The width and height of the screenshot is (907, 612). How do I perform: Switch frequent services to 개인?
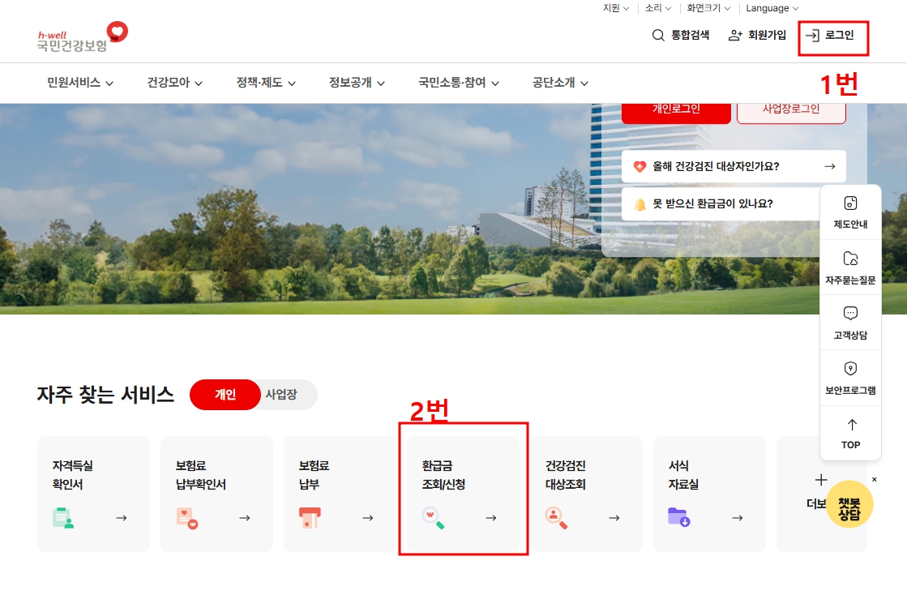click(x=225, y=395)
